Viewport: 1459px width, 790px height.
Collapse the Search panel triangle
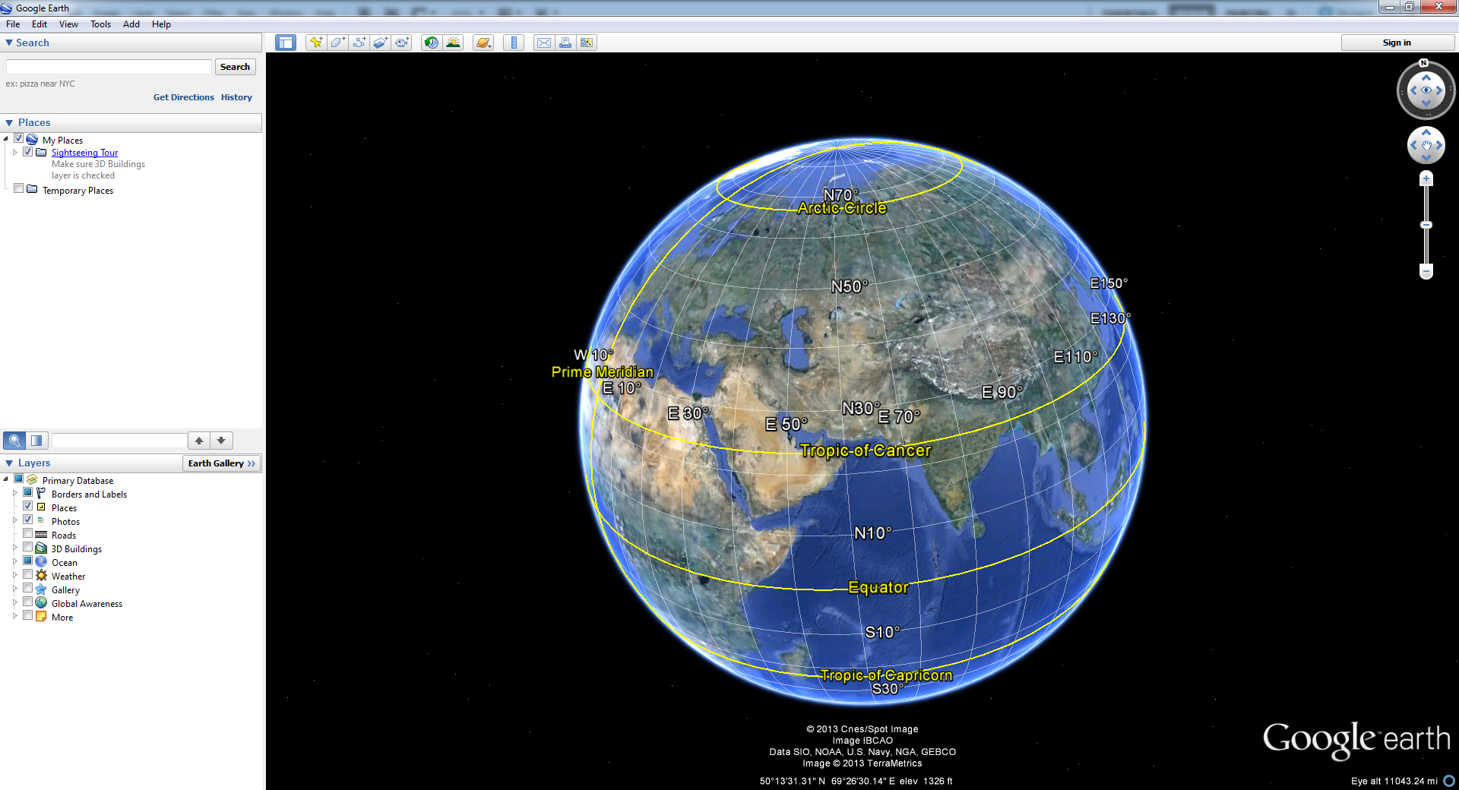(x=9, y=43)
